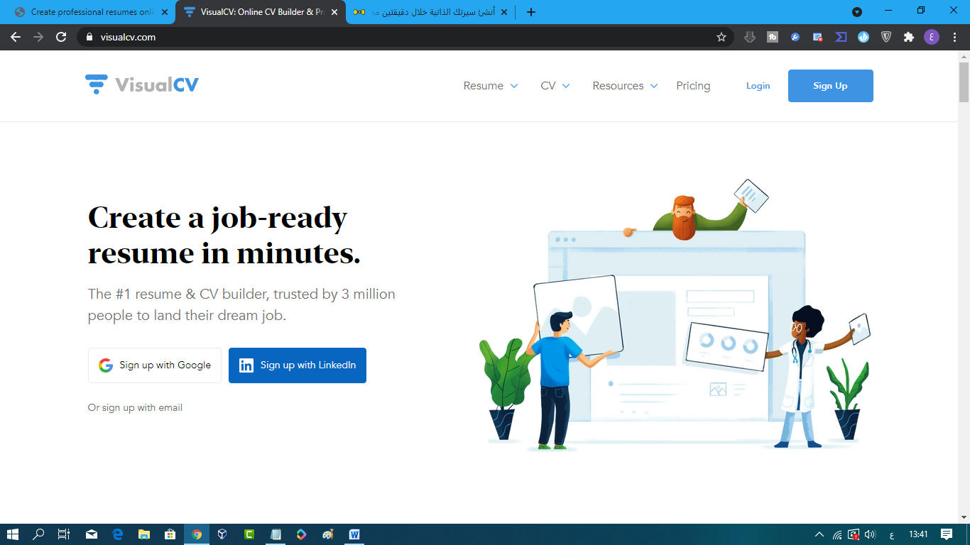Close the VisualCV tab
The image size is (970, 545).
(x=334, y=12)
